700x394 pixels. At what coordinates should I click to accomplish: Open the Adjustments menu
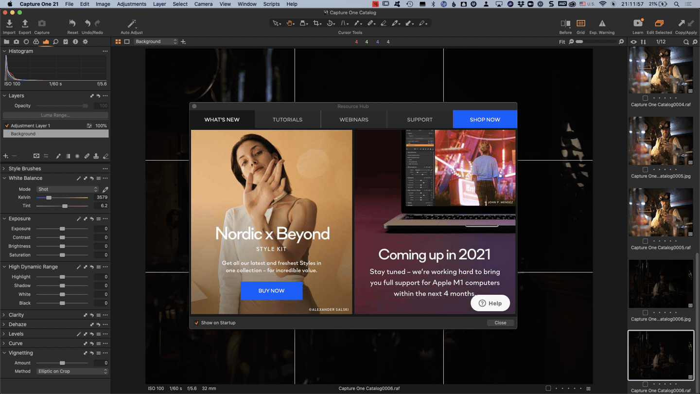[131, 4]
